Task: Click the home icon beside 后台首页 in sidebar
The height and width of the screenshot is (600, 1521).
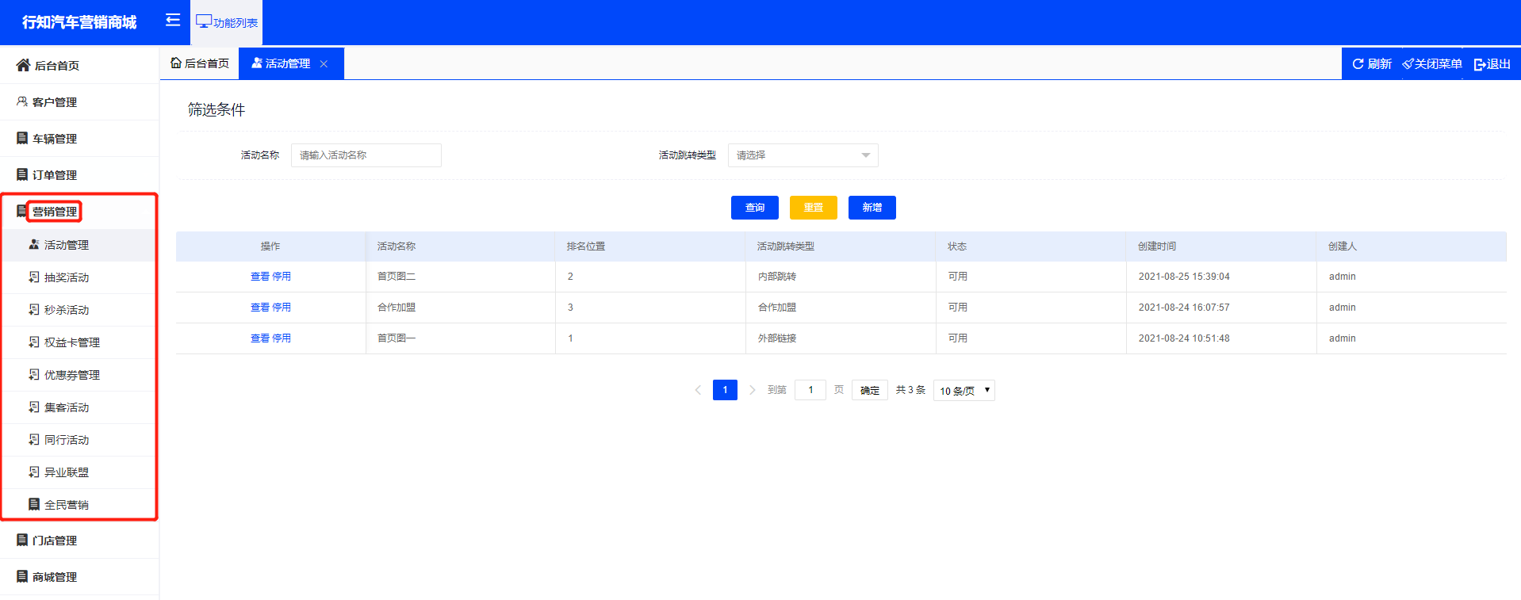Action: (x=23, y=65)
